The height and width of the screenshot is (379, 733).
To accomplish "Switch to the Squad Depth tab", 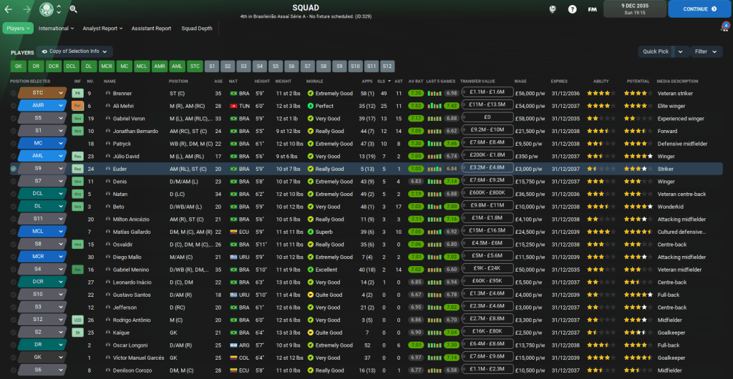I will pyautogui.click(x=196, y=29).
